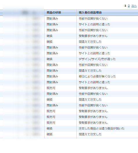Click 開封済み in the 間違えて注文した row
This screenshot has height=153, width=138.
click(x=52, y=71)
